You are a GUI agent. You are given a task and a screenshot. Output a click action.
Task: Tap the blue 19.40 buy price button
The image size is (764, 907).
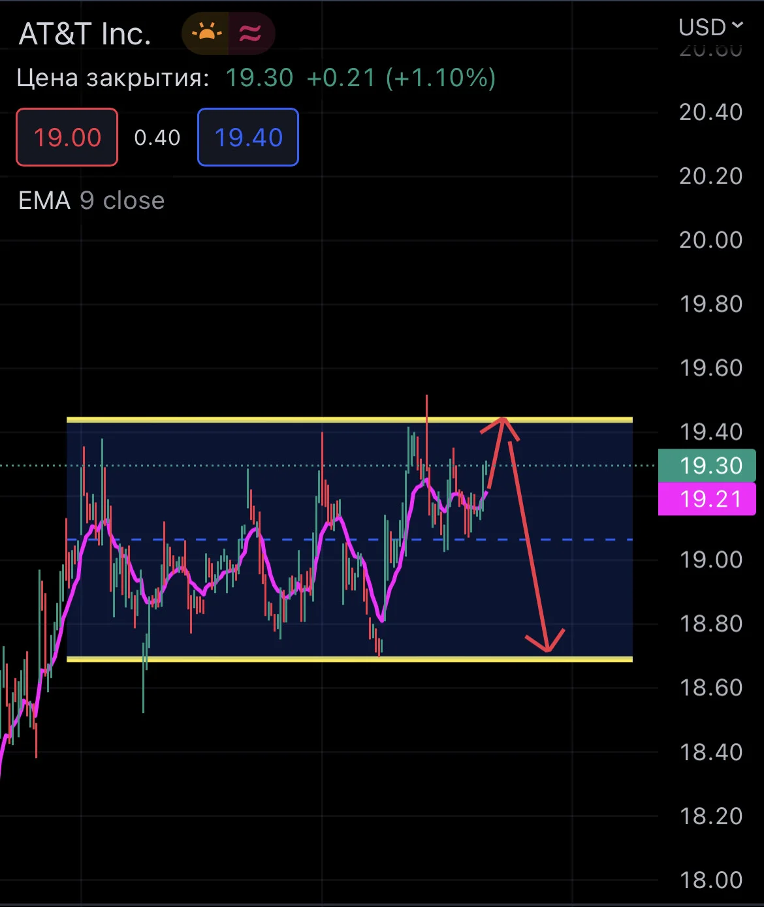coord(248,137)
